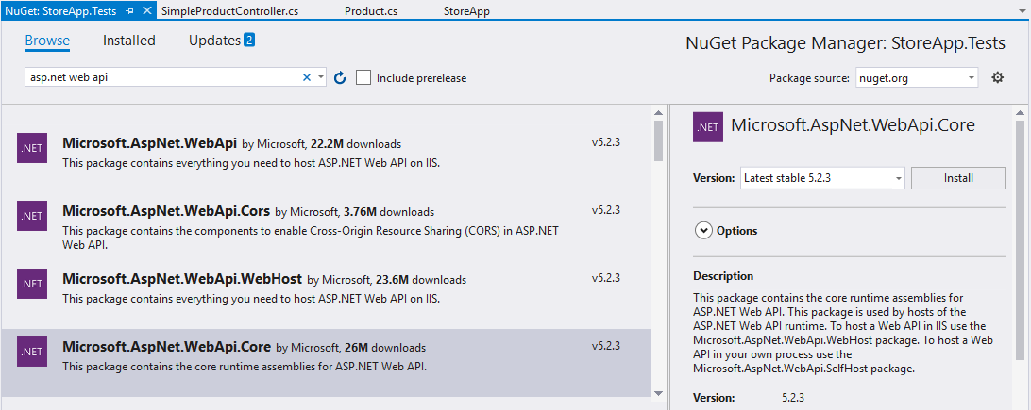Switch to the Installed tab

129,41
